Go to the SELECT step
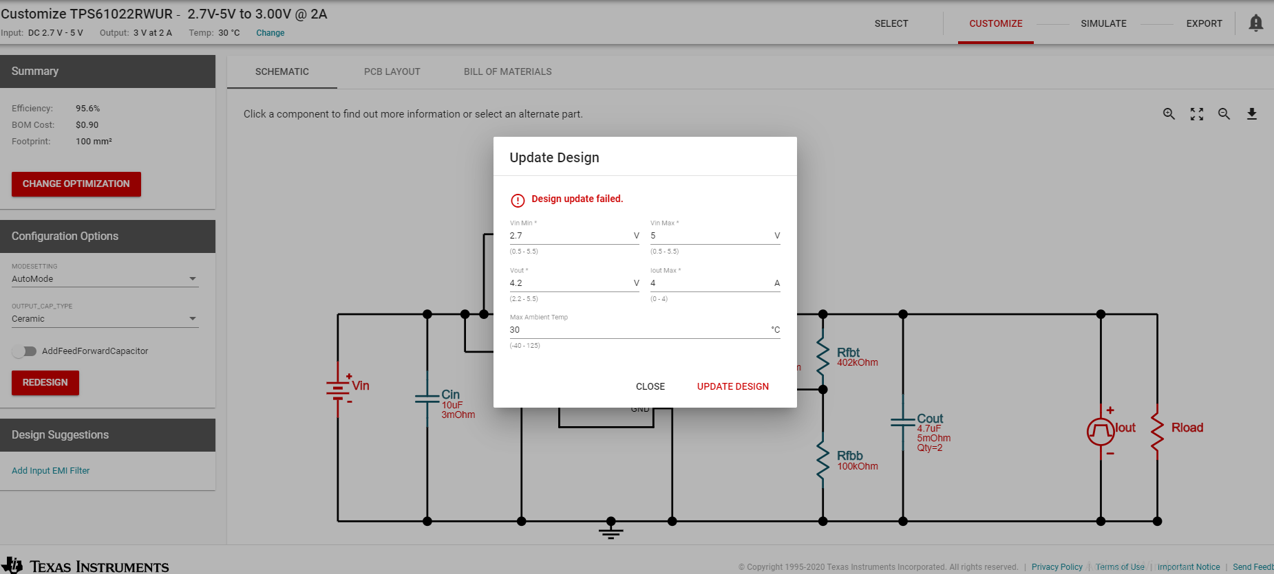Image resolution: width=1274 pixels, height=574 pixels. (x=891, y=23)
